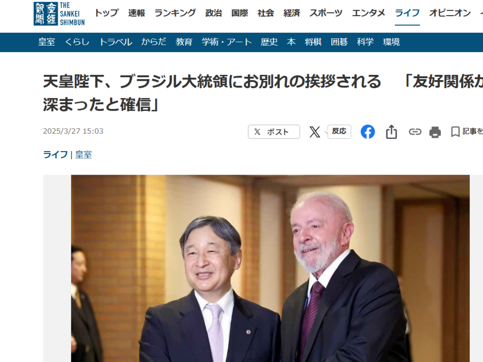This screenshot has width=483, height=362.
Task: Select the 政治 navigation item
Action: coord(213,13)
